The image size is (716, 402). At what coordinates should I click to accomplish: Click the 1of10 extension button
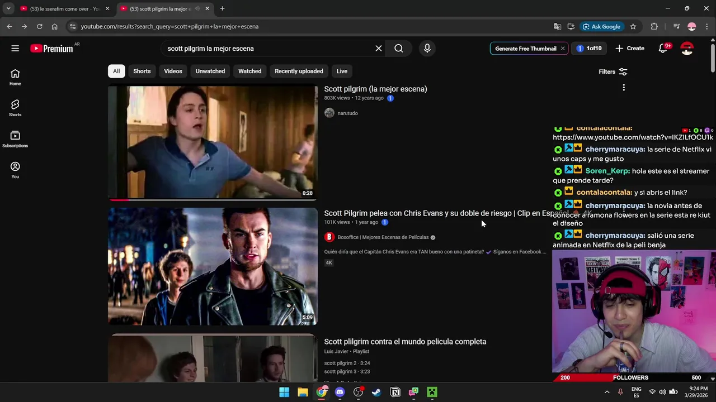(589, 49)
